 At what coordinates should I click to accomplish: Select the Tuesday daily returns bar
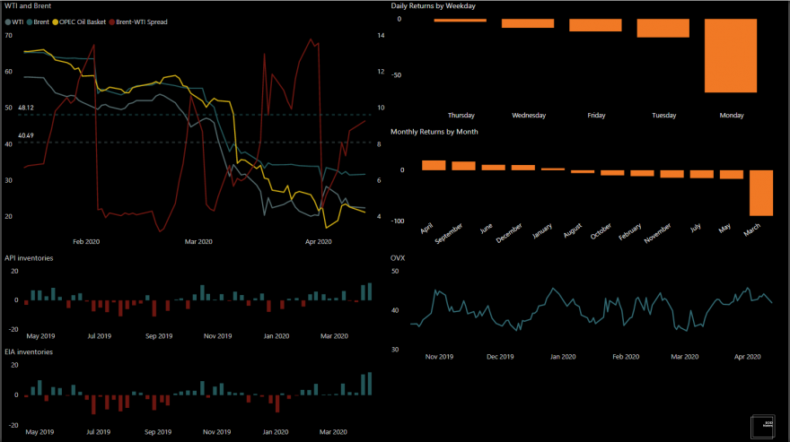663,28
